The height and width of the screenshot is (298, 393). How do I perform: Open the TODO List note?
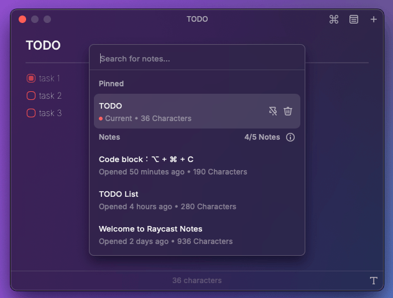[197, 200]
